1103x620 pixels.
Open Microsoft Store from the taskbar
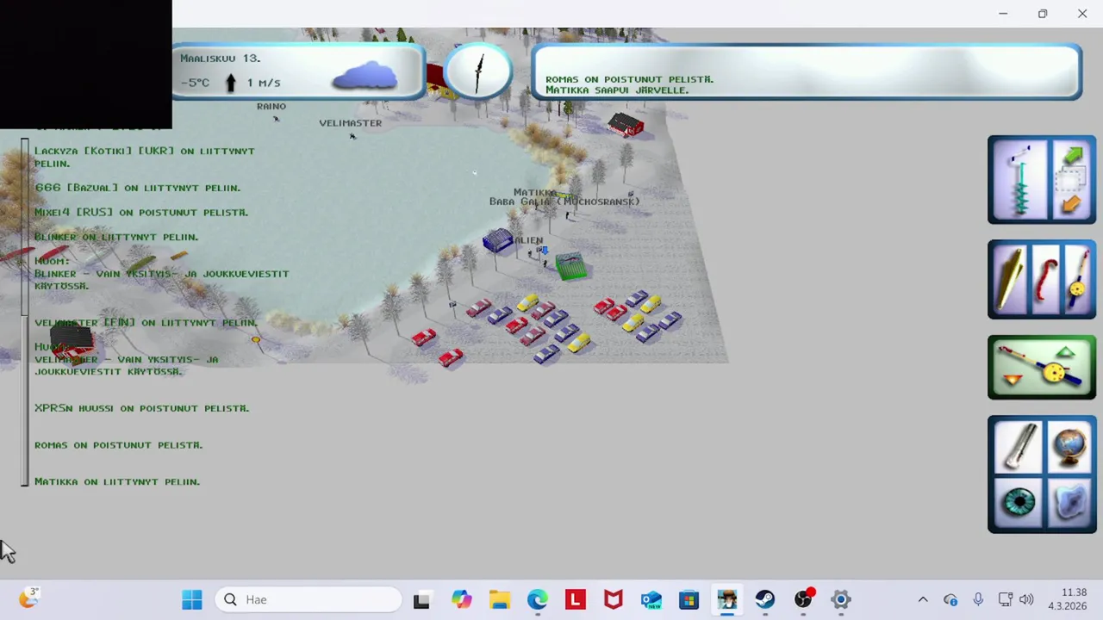[x=689, y=599]
